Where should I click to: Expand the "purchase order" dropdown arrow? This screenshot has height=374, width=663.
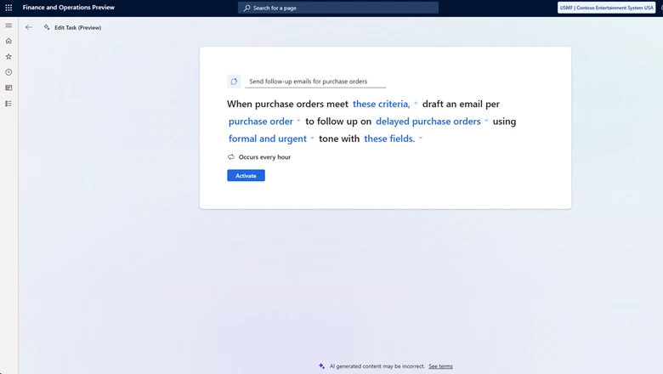(x=299, y=122)
